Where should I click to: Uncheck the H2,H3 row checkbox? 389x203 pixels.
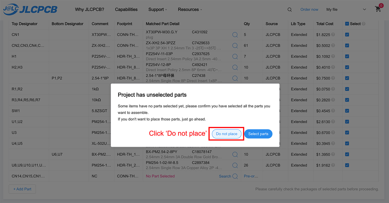click(347, 67)
